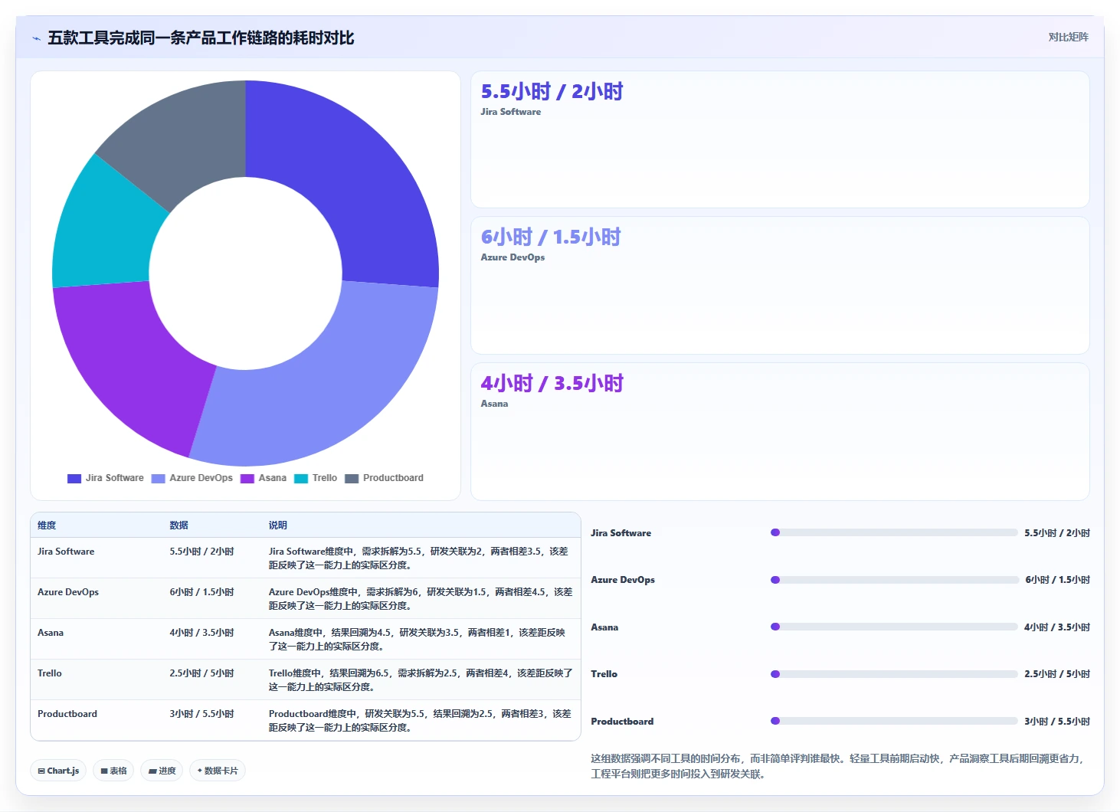Click the 数据卡片 tag chip
This screenshot has height=812, width=1120.
(x=218, y=771)
